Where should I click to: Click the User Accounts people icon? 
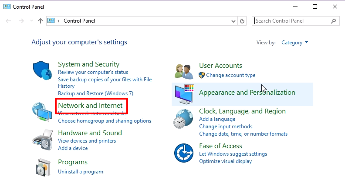point(183,71)
